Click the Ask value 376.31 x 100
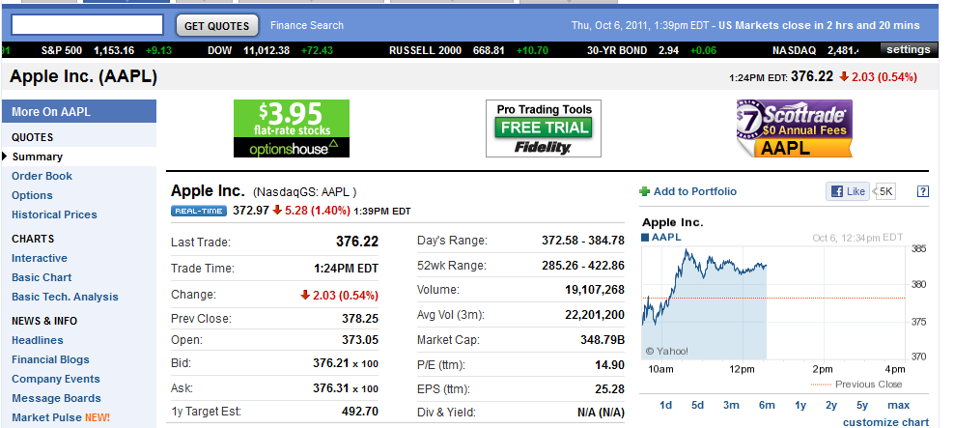This screenshot has width=954, height=428. pyautogui.click(x=346, y=388)
